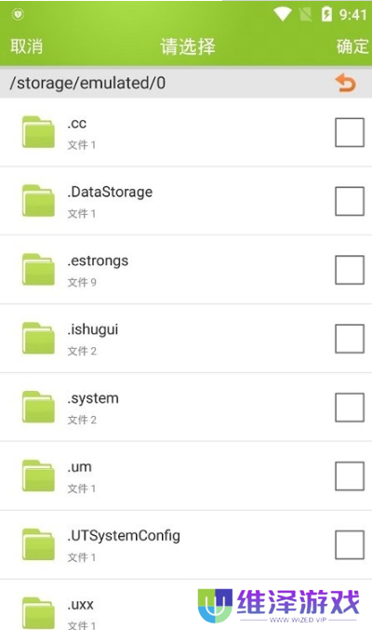Tap the orange back arrow icon
Screen dimensions: 372x630
pos(345,83)
